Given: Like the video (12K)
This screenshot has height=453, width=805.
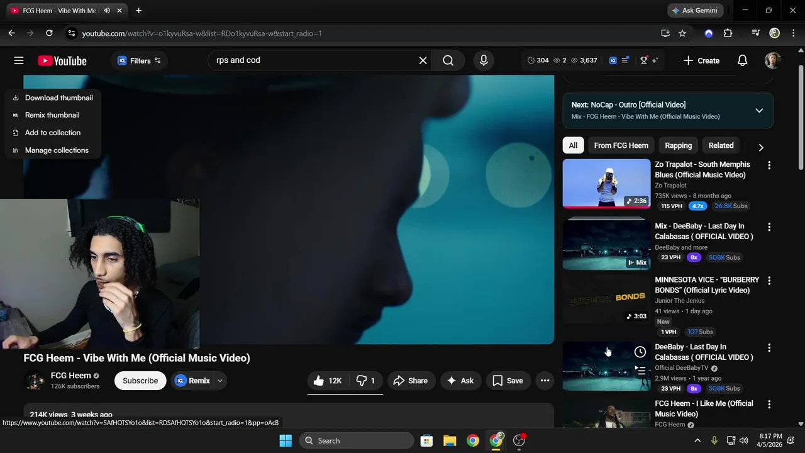Looking at the screenshot, I should click(x=328, y=381).
